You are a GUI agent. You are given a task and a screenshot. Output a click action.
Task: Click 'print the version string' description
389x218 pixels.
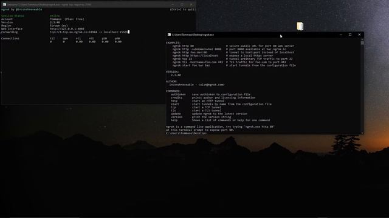coord(212,117)
